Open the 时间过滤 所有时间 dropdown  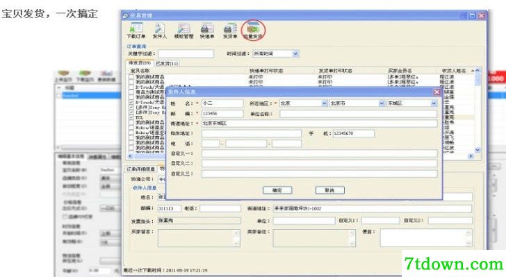295,54
